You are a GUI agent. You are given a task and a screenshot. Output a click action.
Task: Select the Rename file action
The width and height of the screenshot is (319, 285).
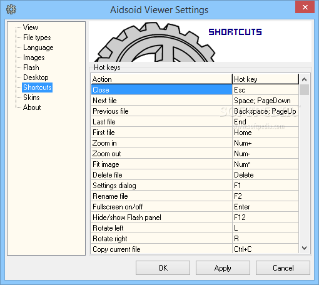click(161, 196)
